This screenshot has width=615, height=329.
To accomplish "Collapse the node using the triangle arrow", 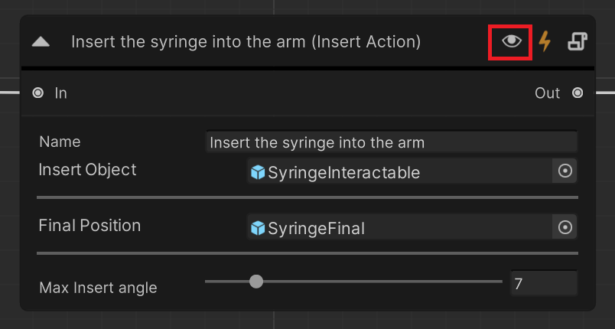I will pos(41,41).
